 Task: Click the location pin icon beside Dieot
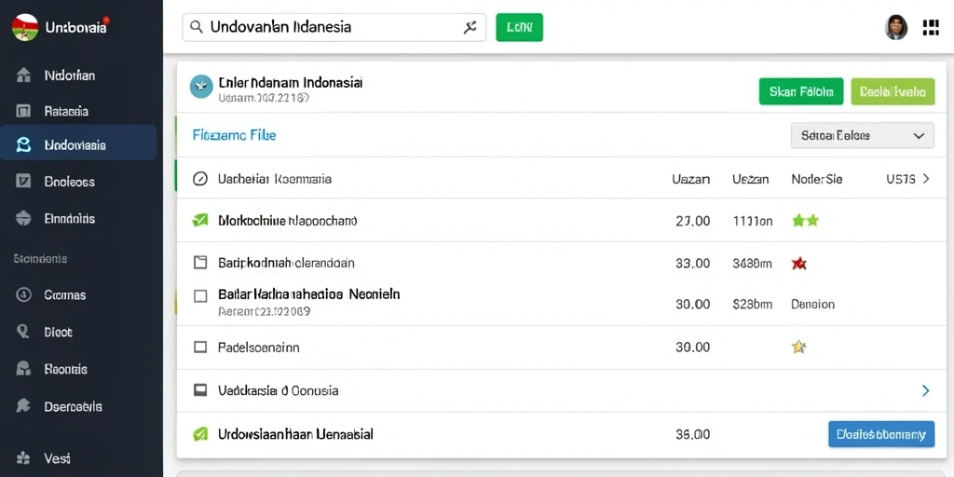(x=23, y=332)
